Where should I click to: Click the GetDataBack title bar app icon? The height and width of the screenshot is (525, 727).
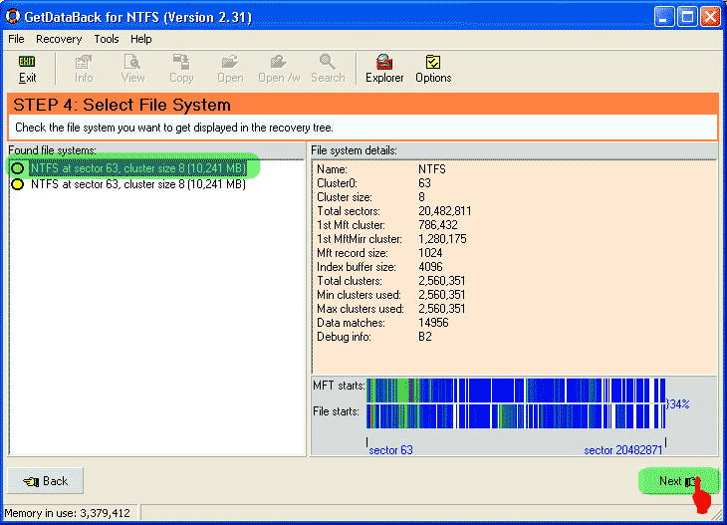pyautogui.click(x=13, y=16)
